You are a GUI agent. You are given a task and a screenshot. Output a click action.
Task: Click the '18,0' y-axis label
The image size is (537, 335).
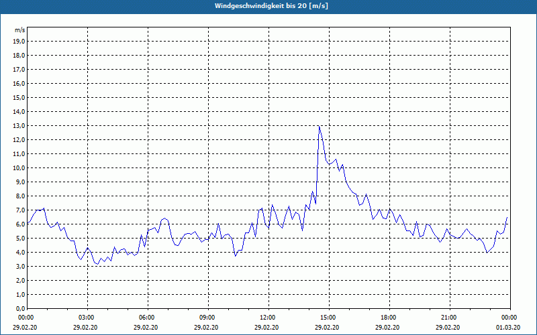[x=19, y=56]
